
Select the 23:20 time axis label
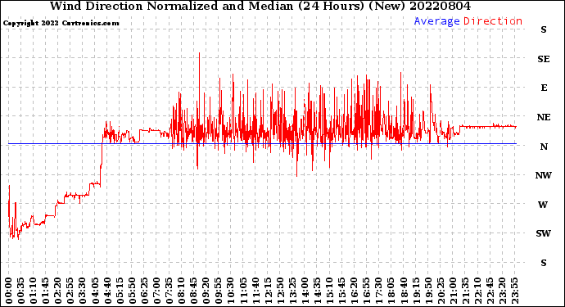[x=502, y=291]
